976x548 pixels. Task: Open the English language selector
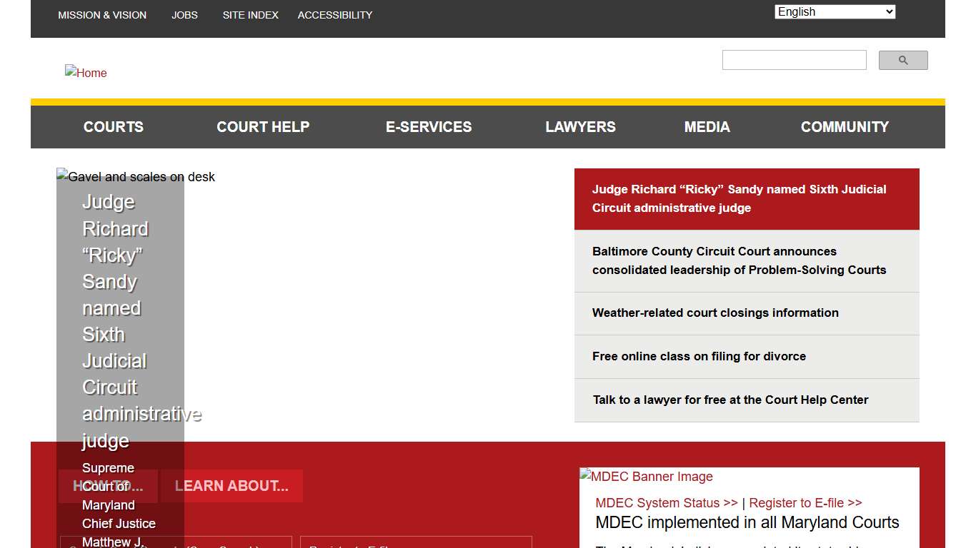point(834,11)
